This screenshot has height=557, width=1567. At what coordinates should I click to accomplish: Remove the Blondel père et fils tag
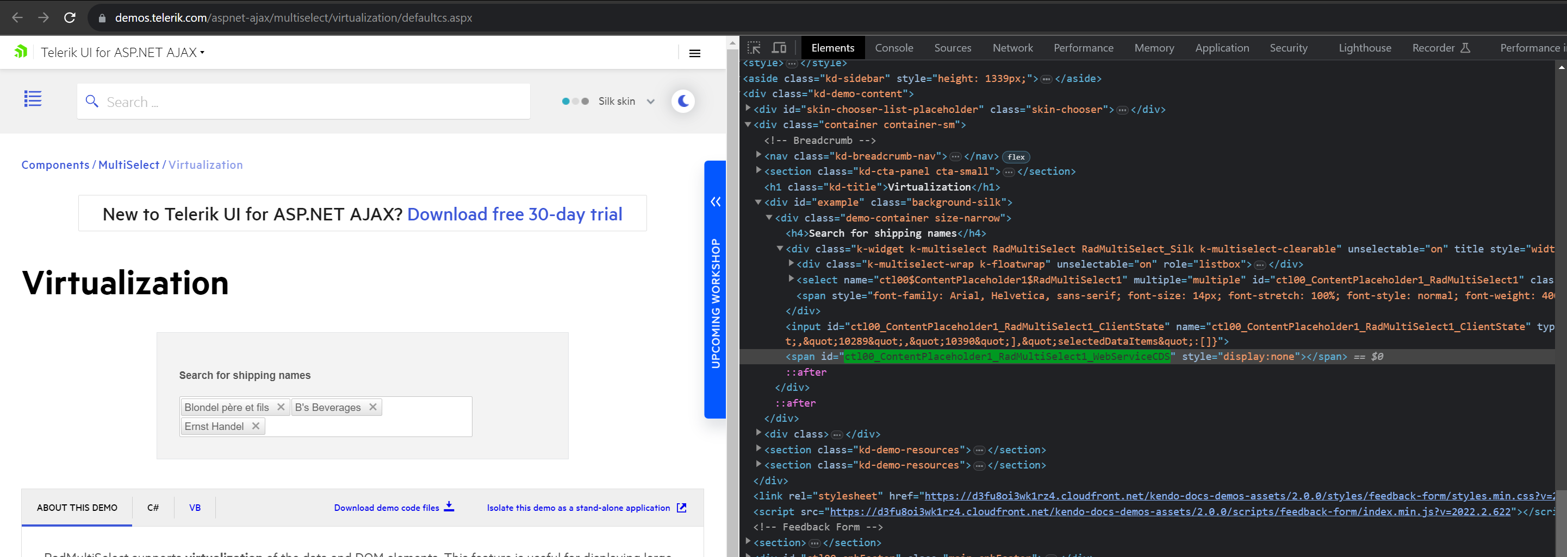click(x=281, y=407)
